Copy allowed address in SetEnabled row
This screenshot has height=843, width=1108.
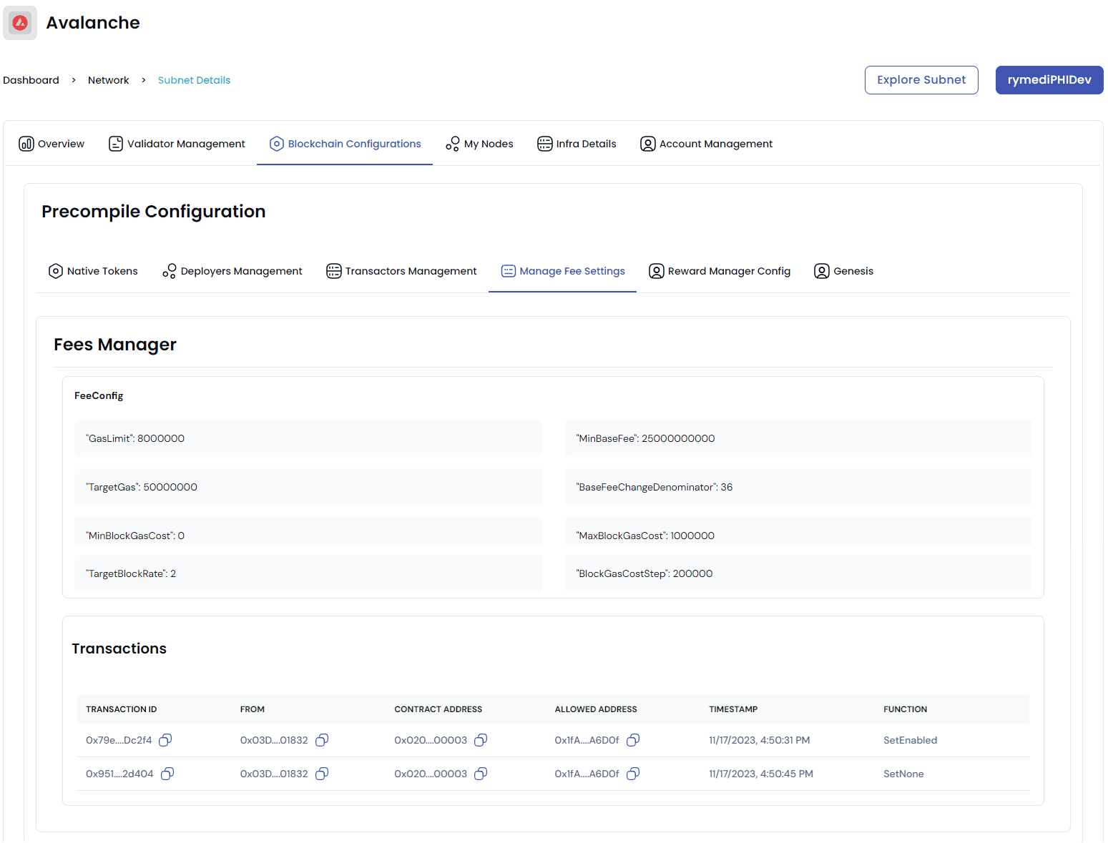click(x=633, y=740)
